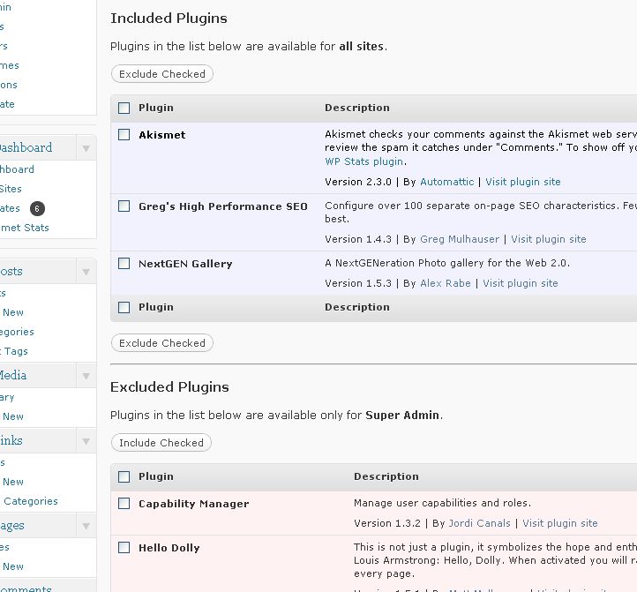This screenshot has height=592, width=637.
Task: Open the Pages menu heading
Action: 12,525
